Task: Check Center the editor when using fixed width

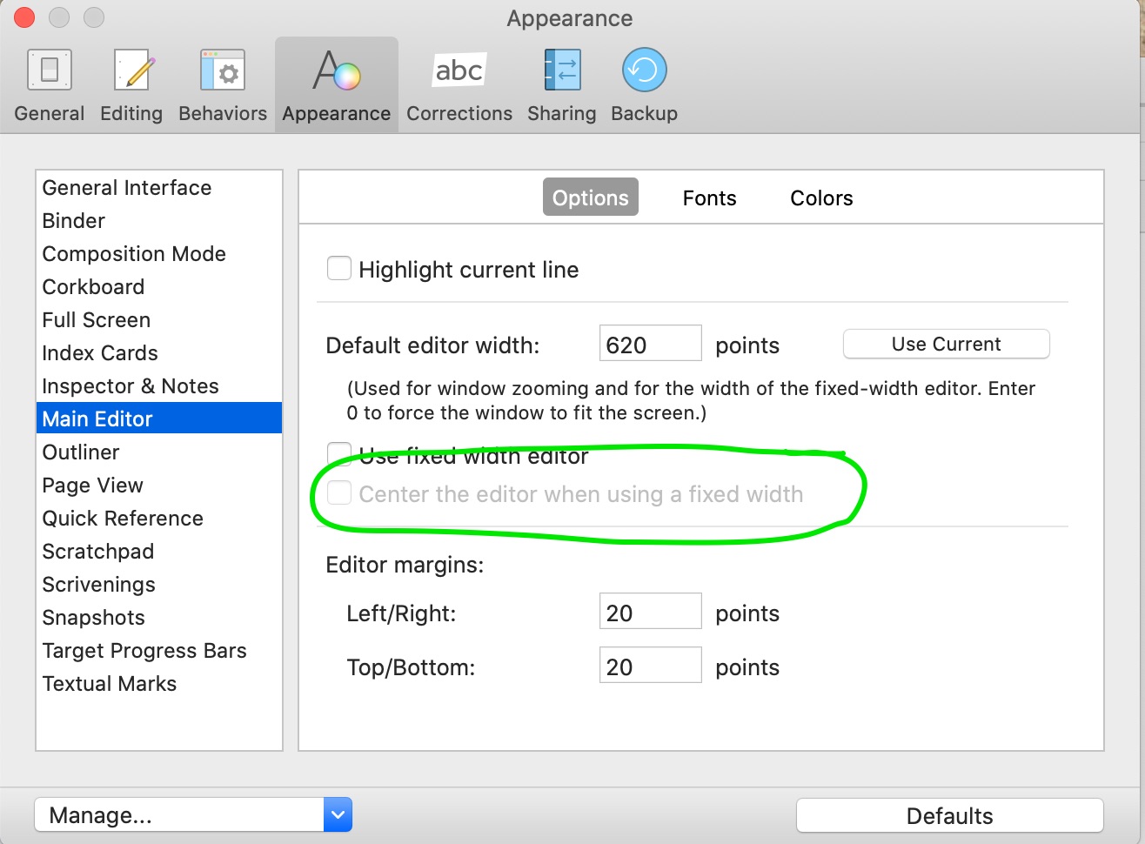Action: point(339,493)
